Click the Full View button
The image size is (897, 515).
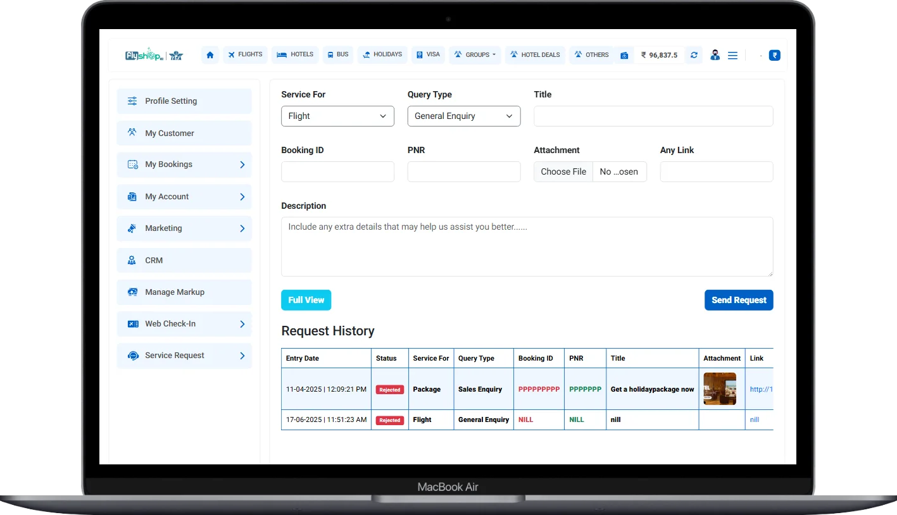pos(306,300)
